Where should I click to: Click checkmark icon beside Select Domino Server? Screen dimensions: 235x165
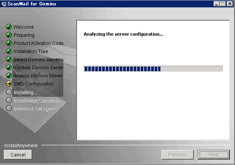(9, 60)
